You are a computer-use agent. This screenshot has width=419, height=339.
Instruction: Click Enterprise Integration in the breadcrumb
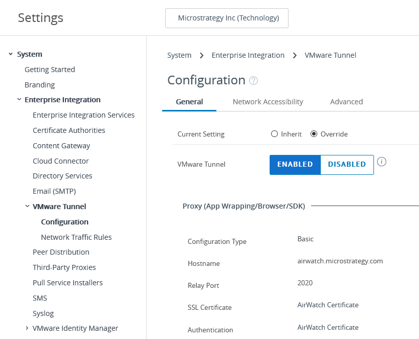pos(248,55)
